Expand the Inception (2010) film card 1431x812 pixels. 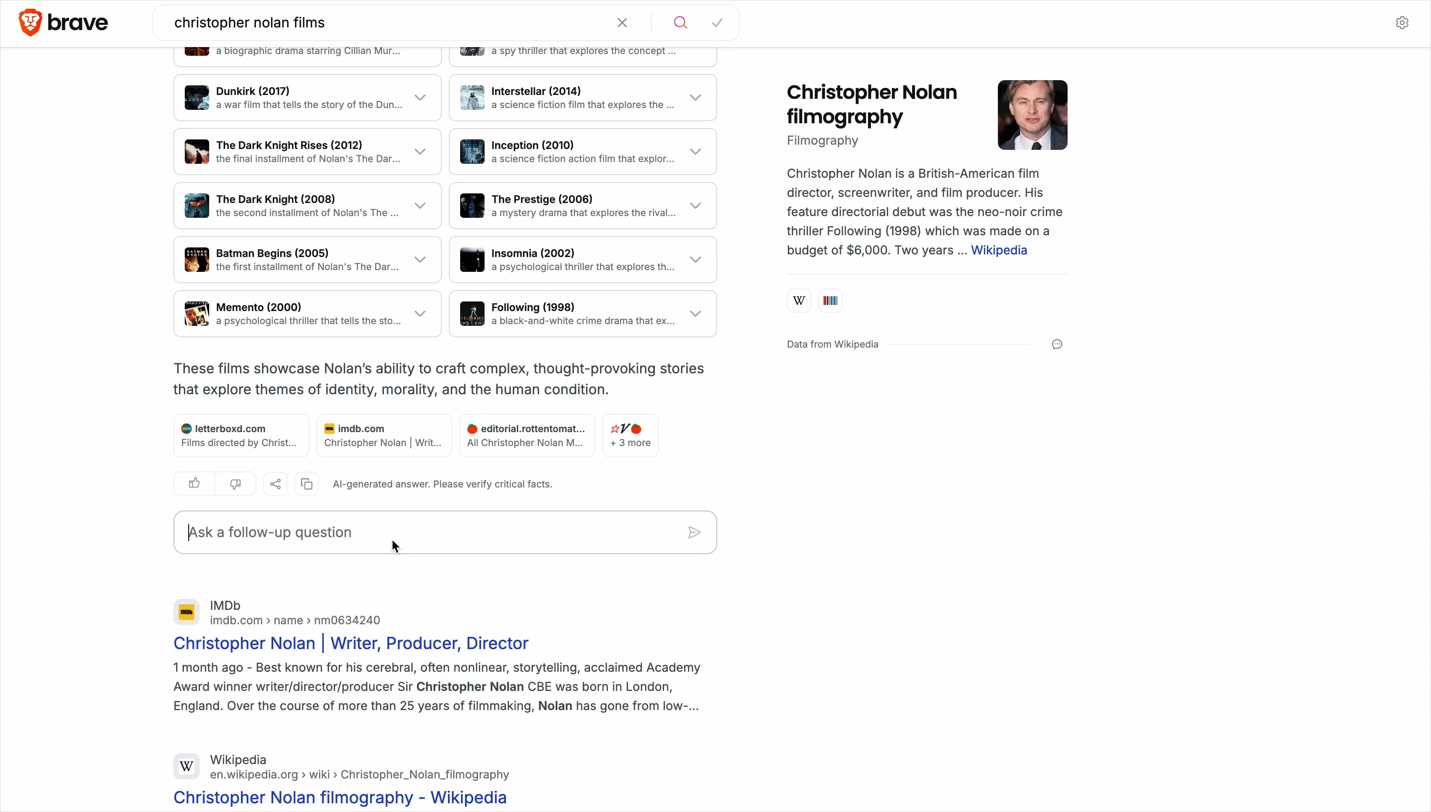(x=695, y=152)
